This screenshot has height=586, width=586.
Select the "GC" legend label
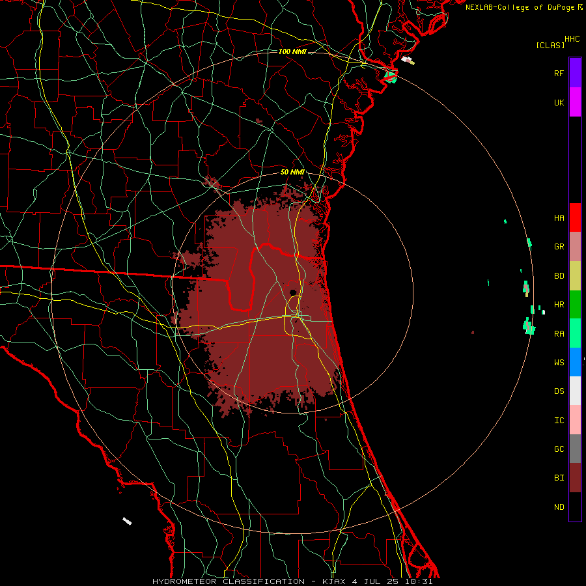[x=559, y=449]
